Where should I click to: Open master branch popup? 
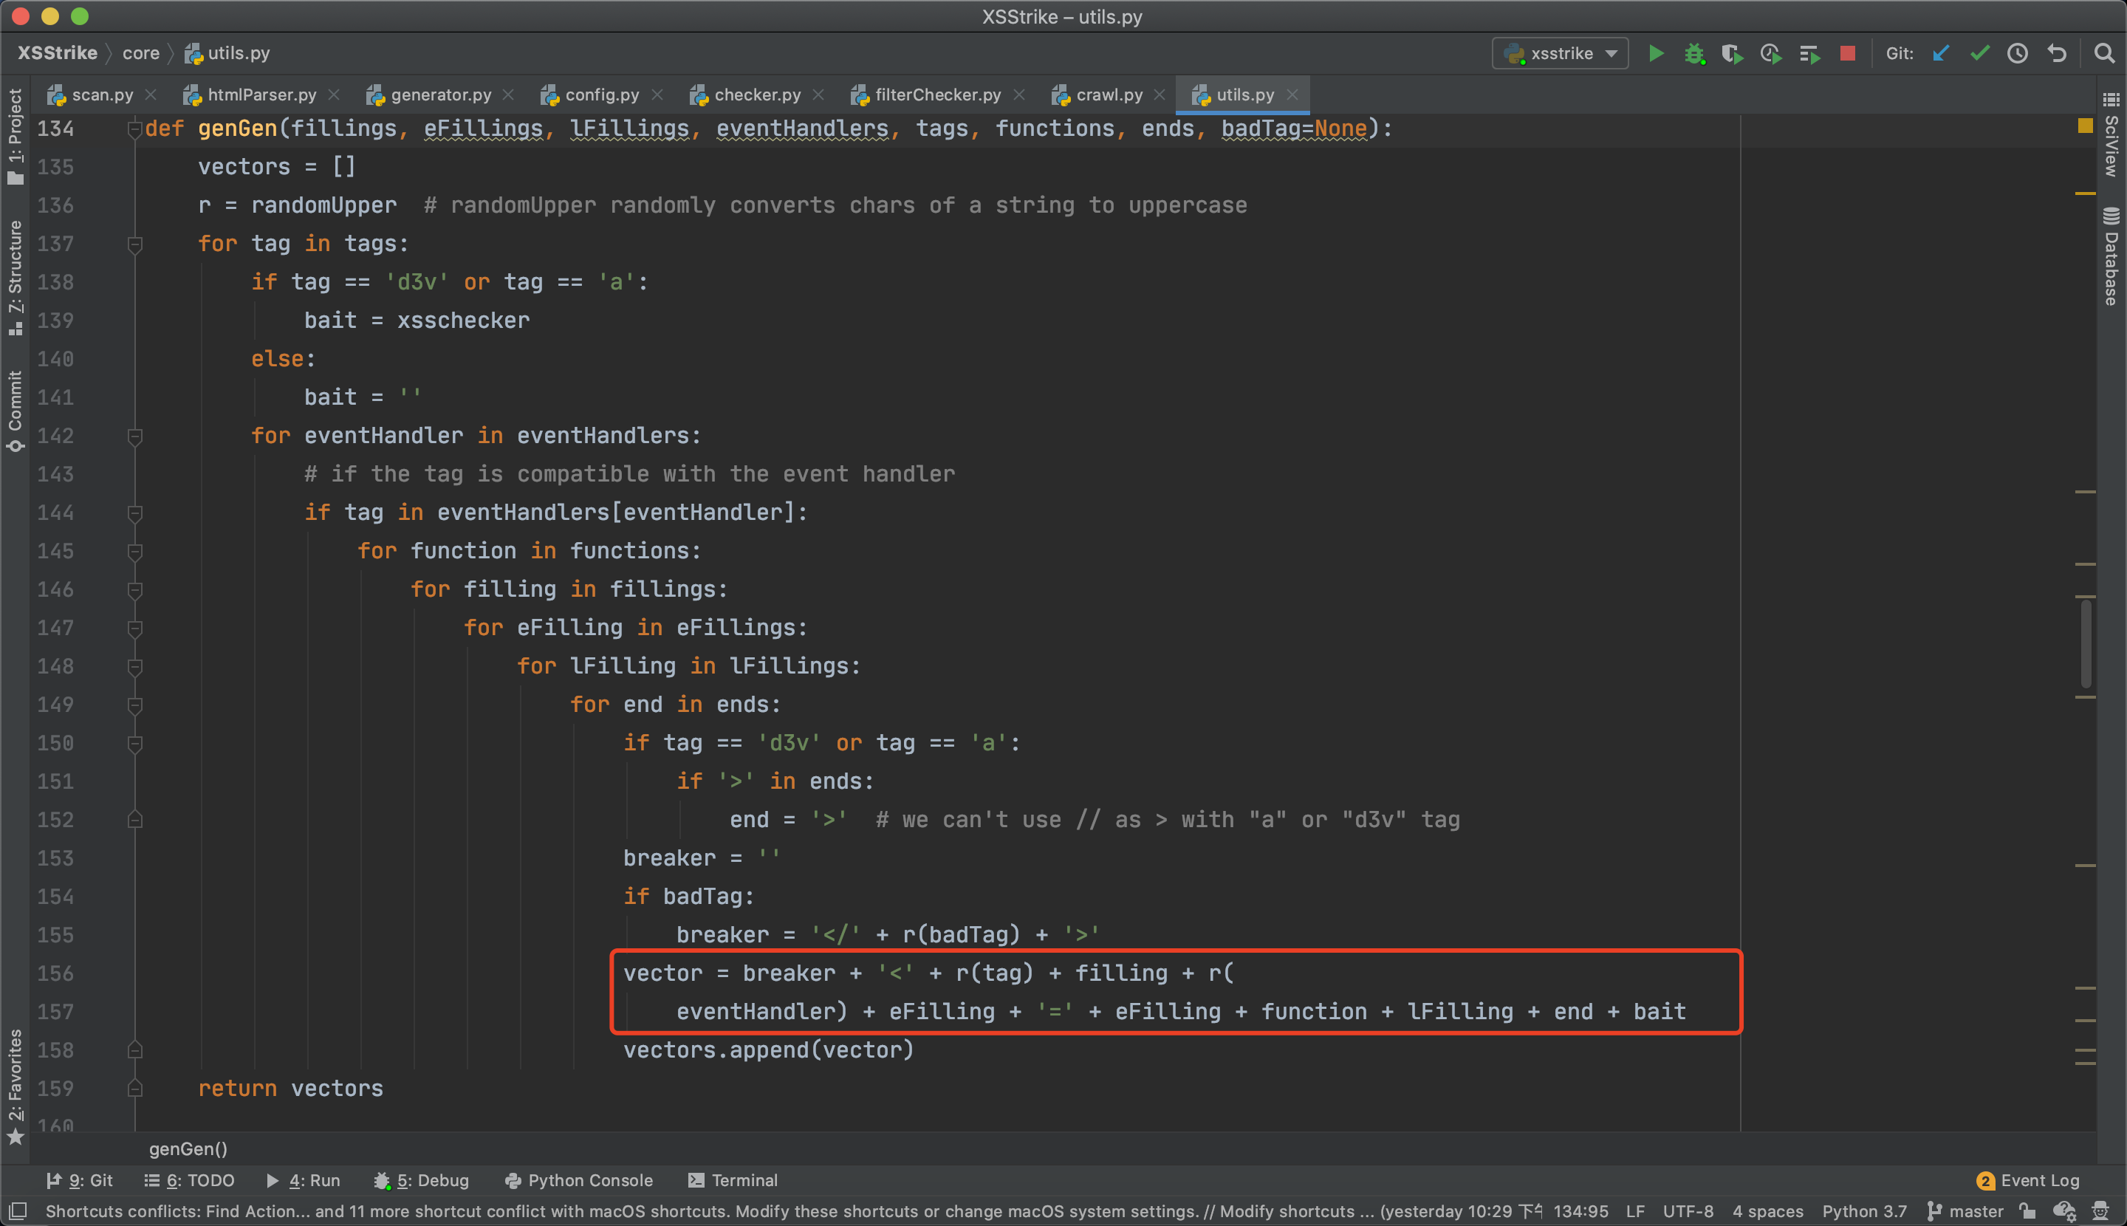click(1965, 1212)
